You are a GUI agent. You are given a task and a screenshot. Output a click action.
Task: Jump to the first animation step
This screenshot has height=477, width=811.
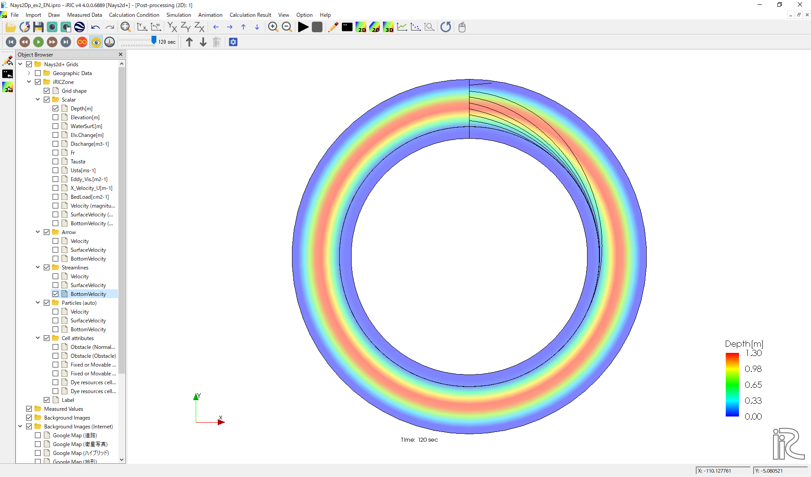[11, 42]
